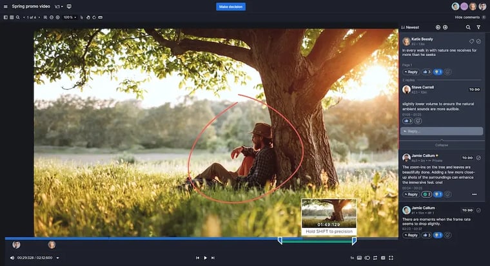Toggle loop playback icon
Image resolution: width=490 pixels, height=266 pixels.
[375, 258]
